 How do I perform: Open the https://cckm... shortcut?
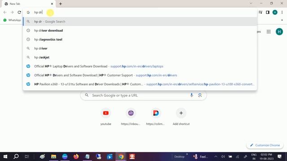[156, 117]
